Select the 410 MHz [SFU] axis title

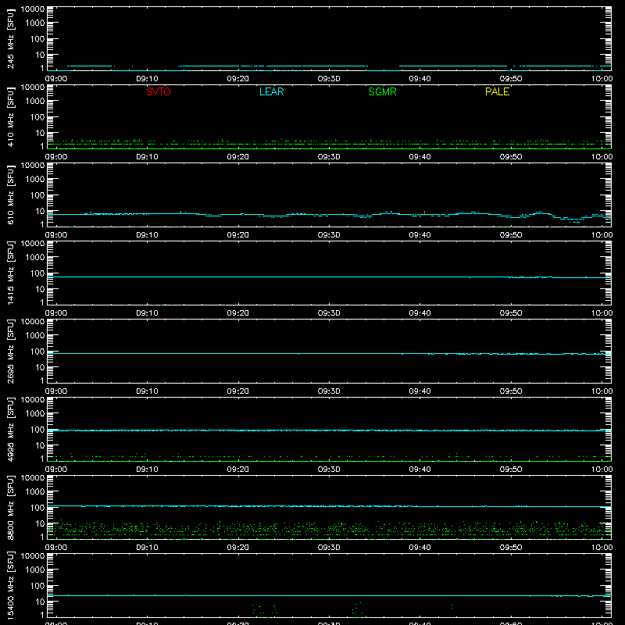coord(10,117)
